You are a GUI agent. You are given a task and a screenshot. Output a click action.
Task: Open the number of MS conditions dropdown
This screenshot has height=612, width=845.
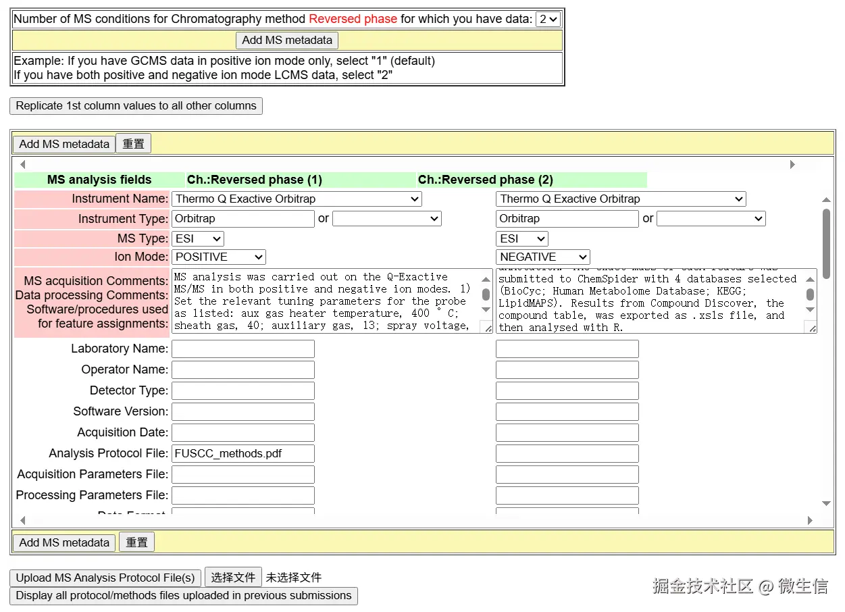pos(548,20)
